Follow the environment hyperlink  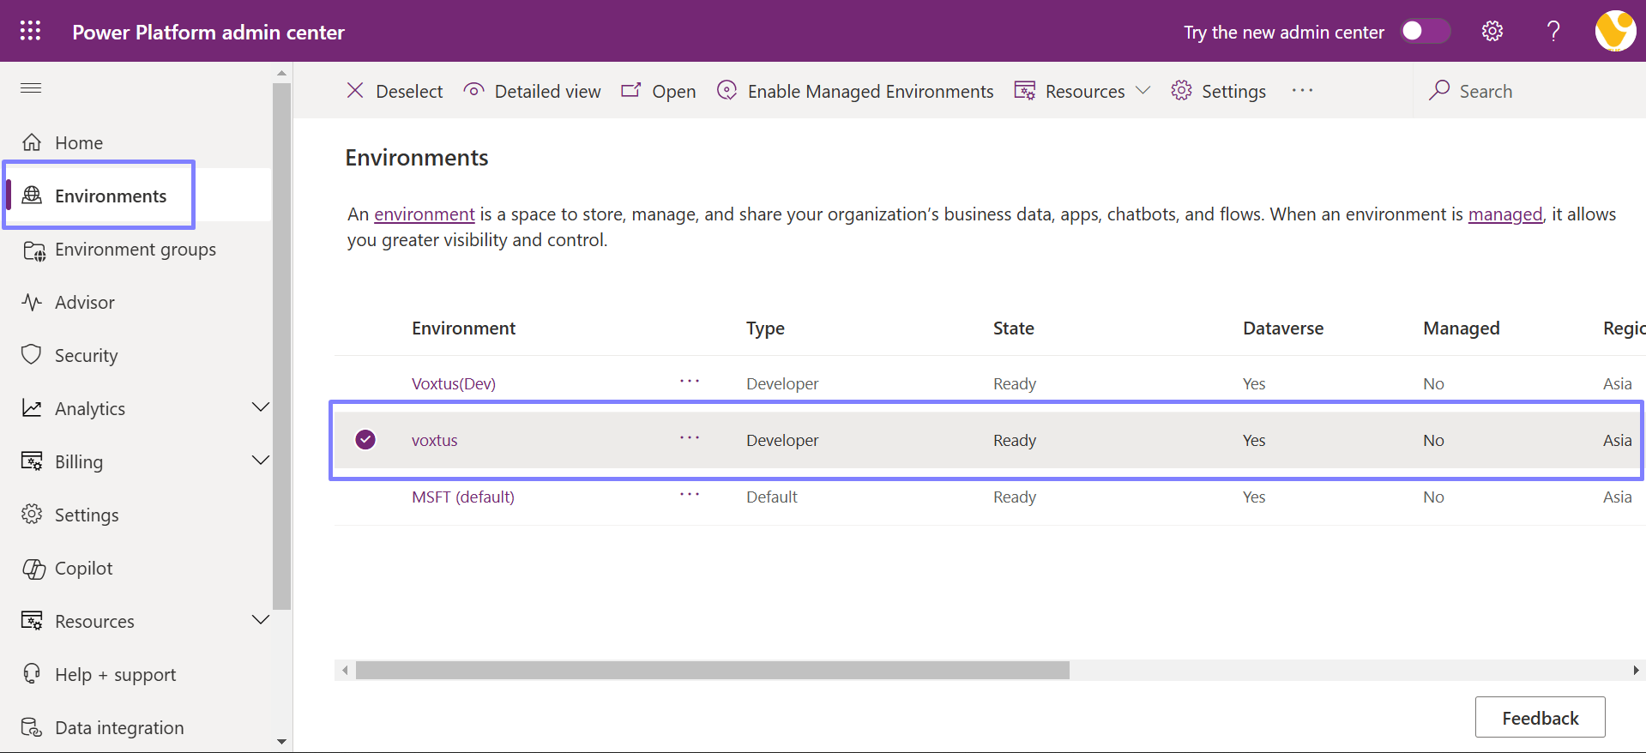coord(425,214)
